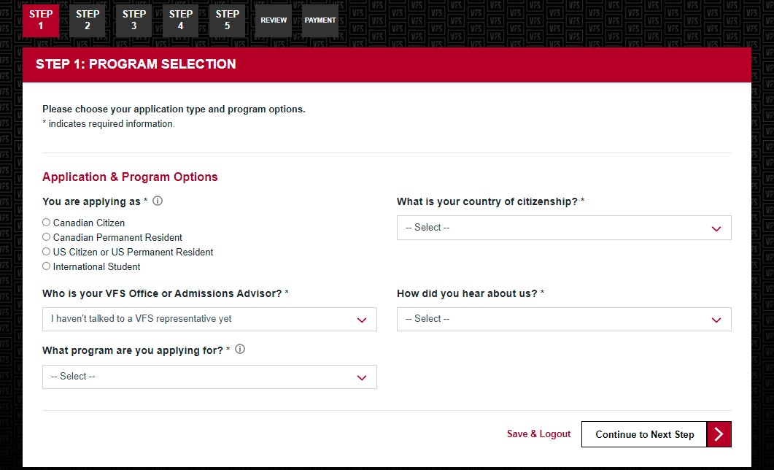The image size is (774, 470).
Task: Open the program selection dropdown
Action: click(209, 377)
